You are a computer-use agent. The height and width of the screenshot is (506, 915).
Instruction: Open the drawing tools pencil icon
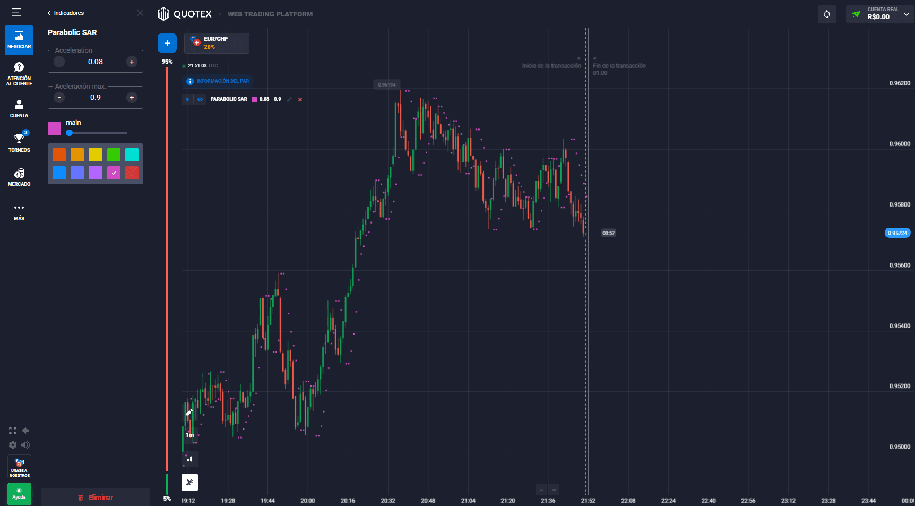189,412
